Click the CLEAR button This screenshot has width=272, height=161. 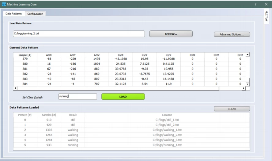point(232,109)
